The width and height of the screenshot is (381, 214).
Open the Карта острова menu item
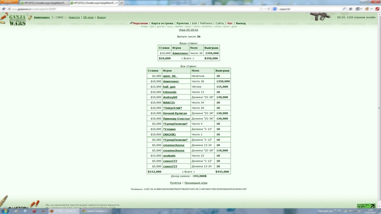pos(162,23)
